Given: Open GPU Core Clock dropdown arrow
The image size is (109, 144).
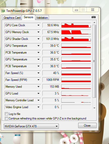Looking at the screenshot, I should coord(38,25).
